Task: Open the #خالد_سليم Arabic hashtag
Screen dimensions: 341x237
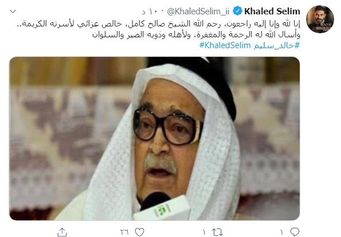Action: (x=276, y=45)
